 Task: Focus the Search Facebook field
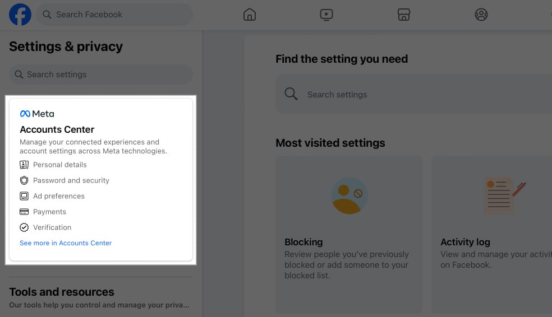pyautogui.click(x=114, y=15)
